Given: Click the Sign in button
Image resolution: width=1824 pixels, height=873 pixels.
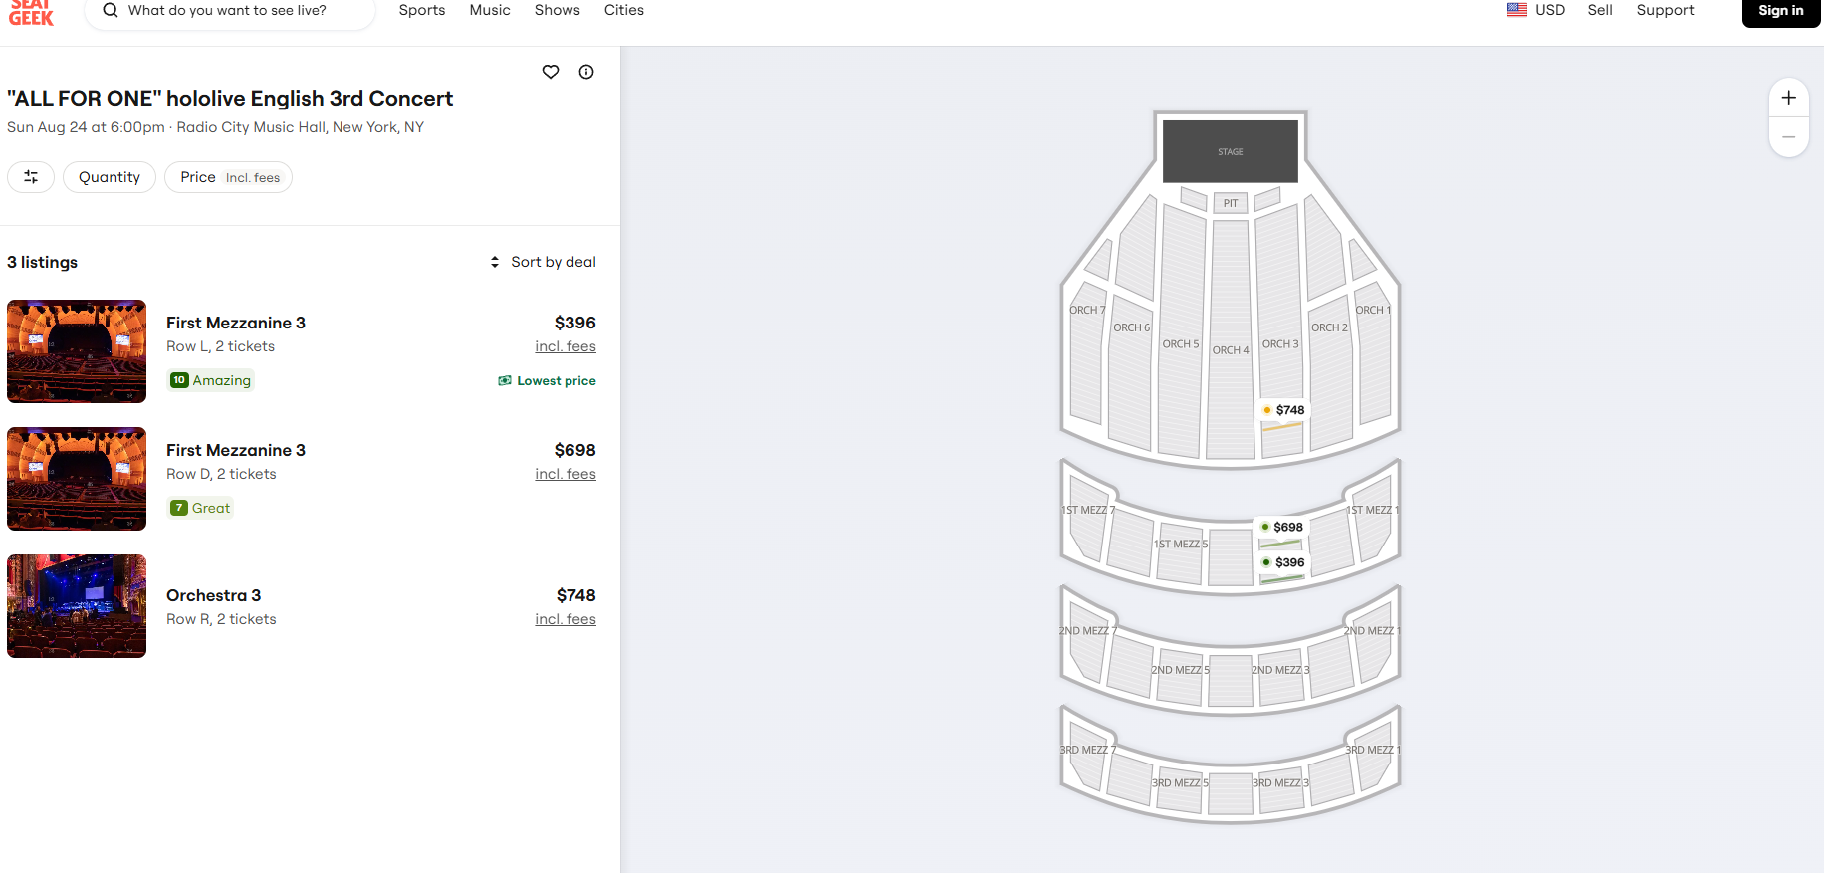Looking at the screenshot, I should (x=1781, y=11).
